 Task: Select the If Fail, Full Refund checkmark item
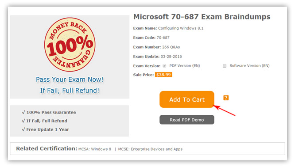point(44,121)
